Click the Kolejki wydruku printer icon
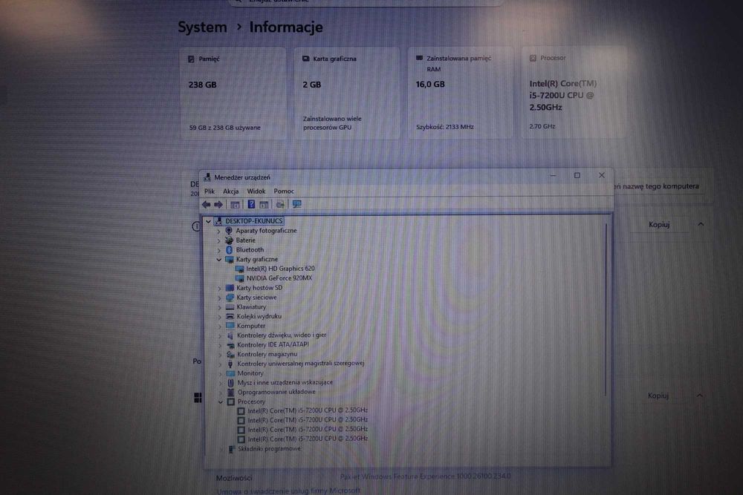Image resolution: width=743 pixels, height=495 pixels. (x=230, y=316)
